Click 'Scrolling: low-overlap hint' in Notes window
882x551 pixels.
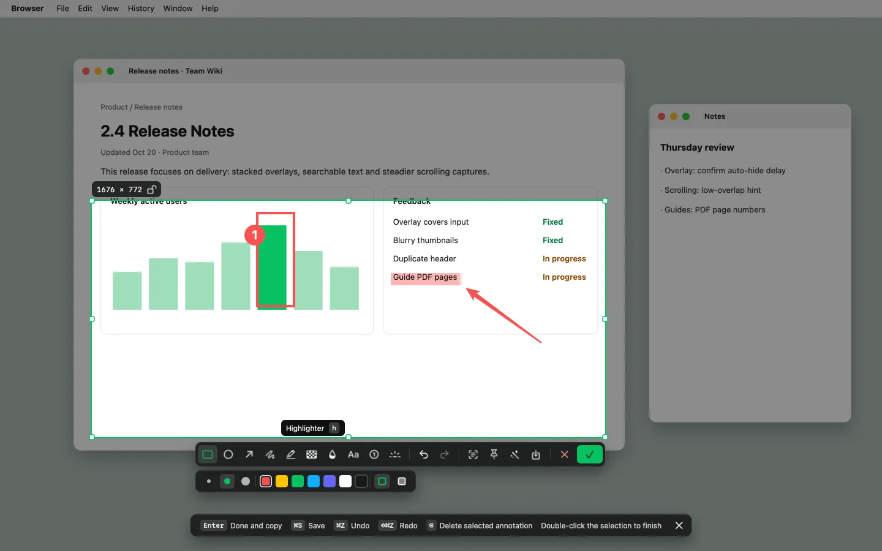(710, 190)
